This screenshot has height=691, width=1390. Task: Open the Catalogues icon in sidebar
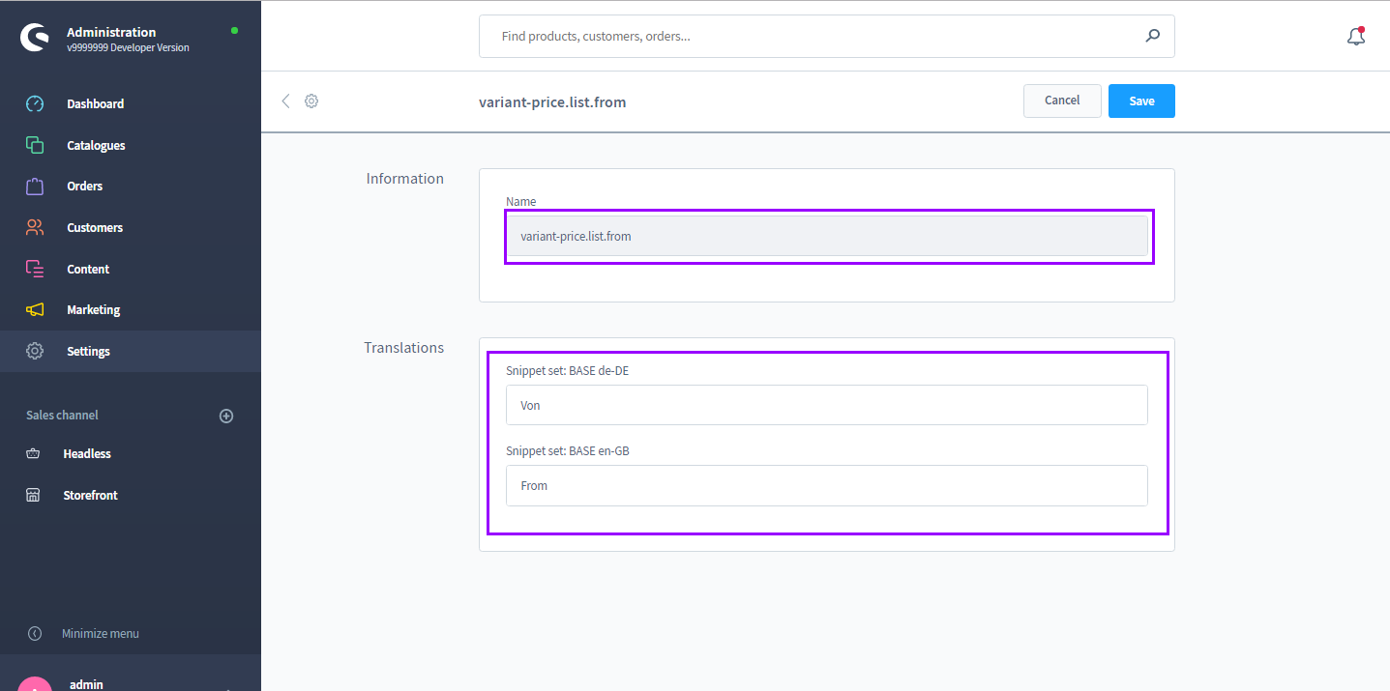35,145
